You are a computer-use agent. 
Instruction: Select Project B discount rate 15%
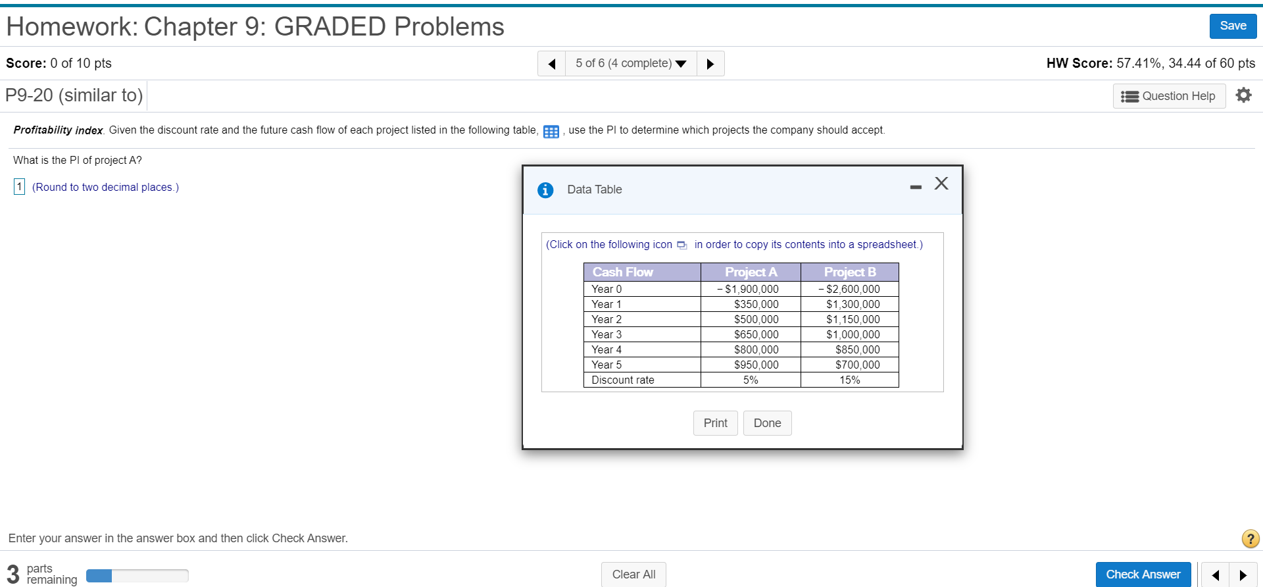tap(850, 380)
